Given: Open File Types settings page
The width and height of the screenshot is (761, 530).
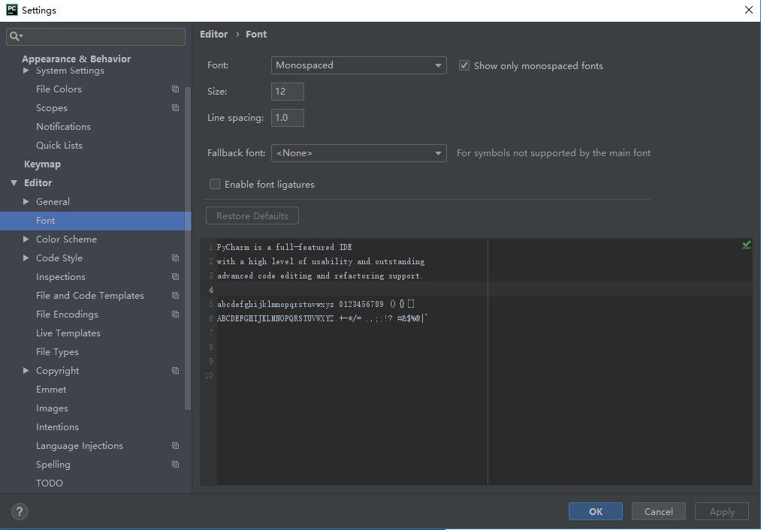Looking at the screenshot, I should click(x=57, y=352).
